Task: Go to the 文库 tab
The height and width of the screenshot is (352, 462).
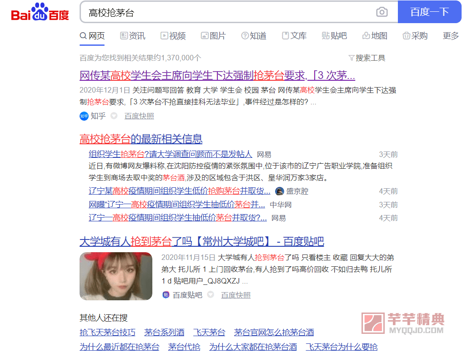Action: tap(294, 36)
